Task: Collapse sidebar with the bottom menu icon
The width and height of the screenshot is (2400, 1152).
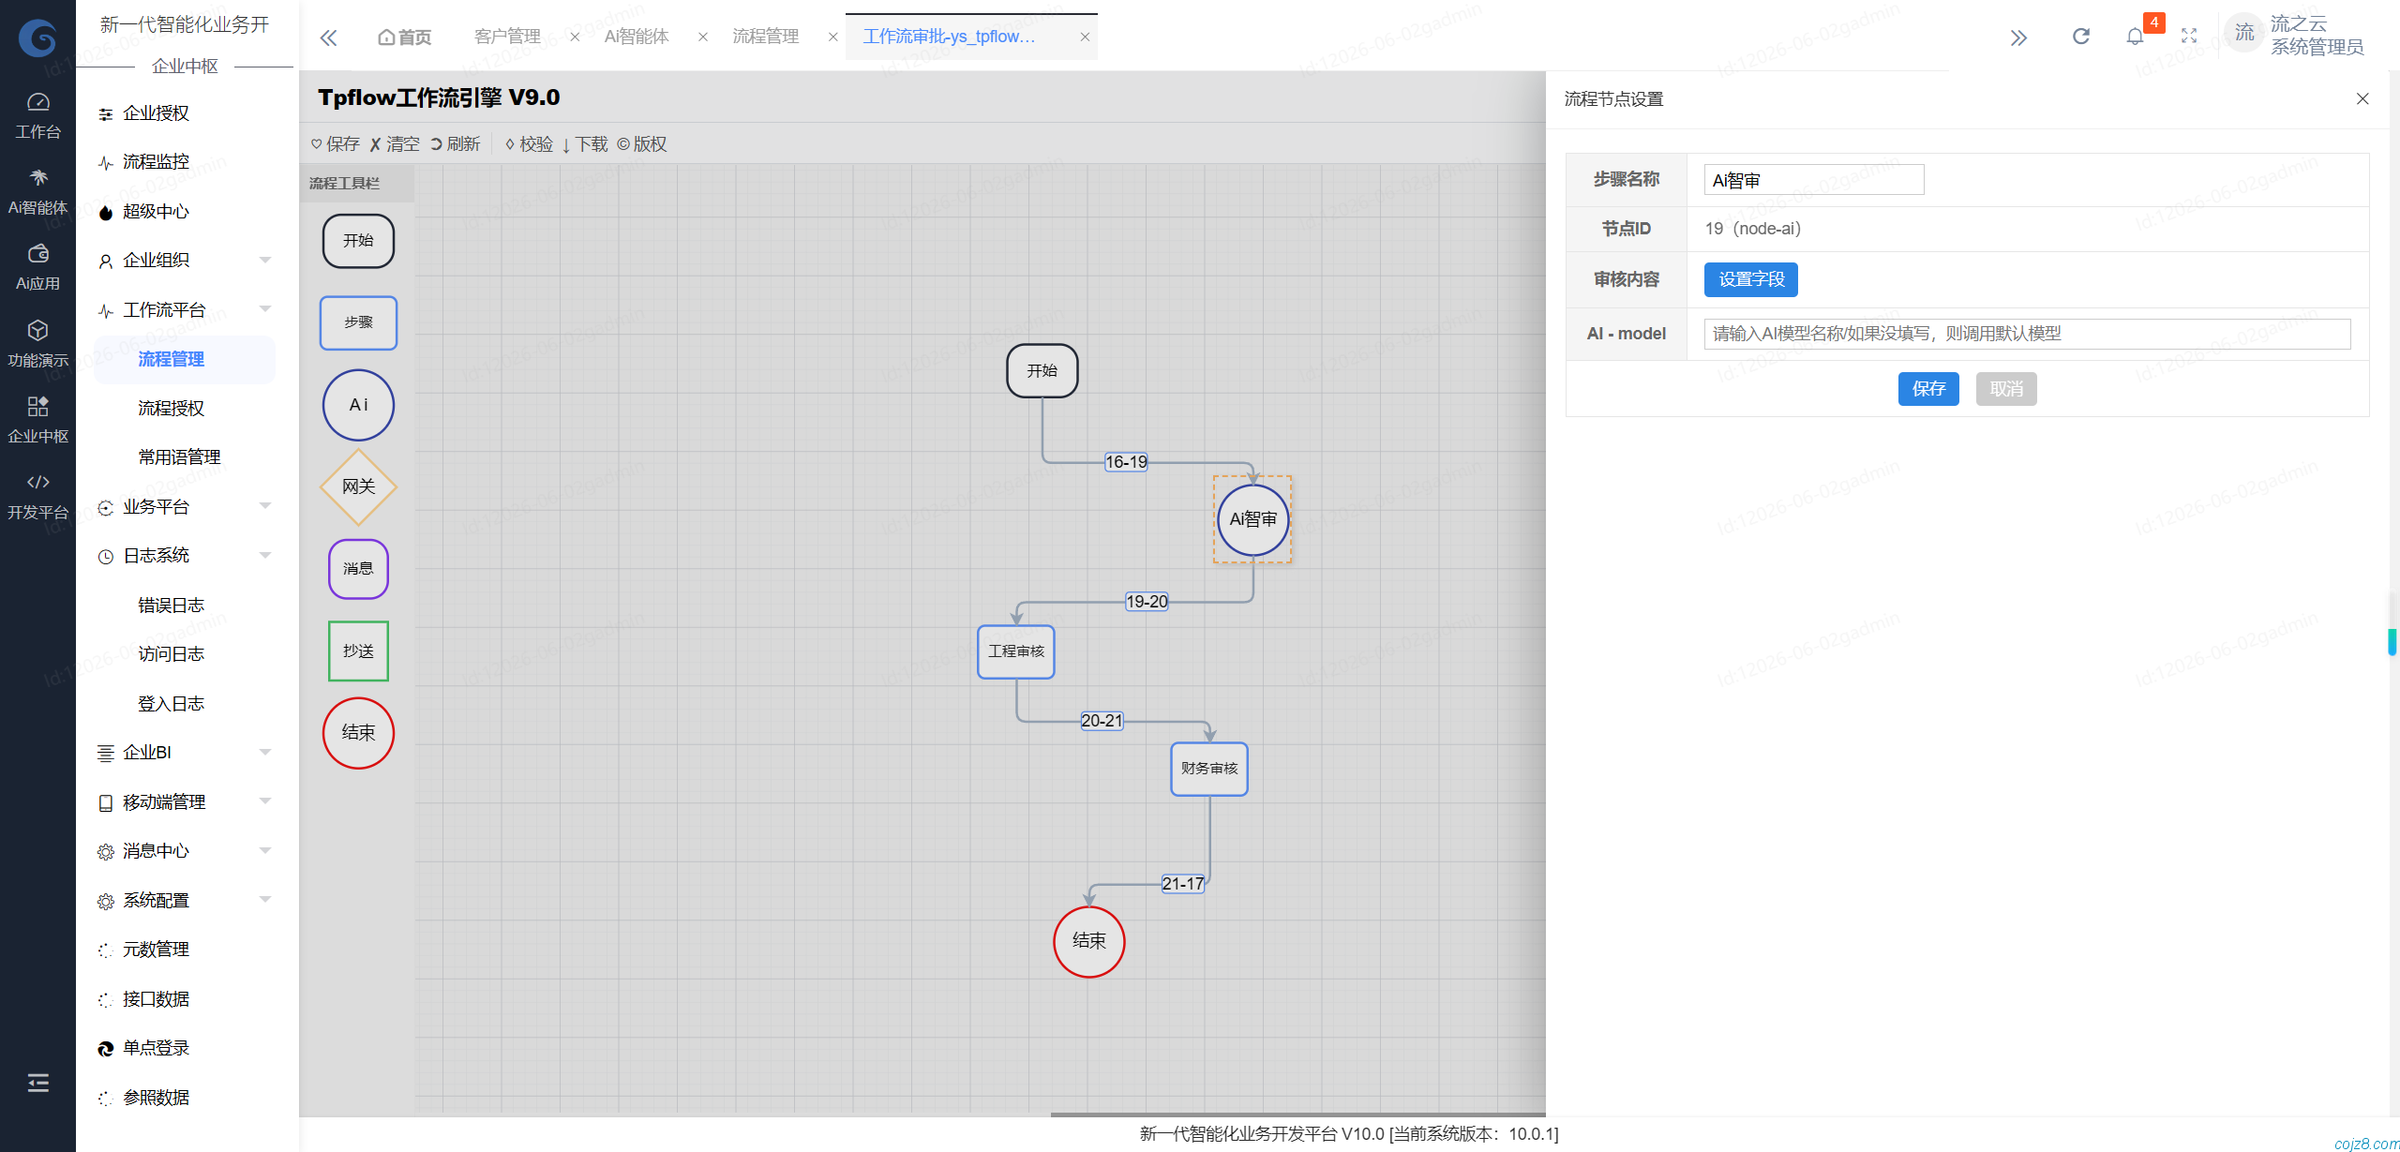Action: [x=37, y=1083]
